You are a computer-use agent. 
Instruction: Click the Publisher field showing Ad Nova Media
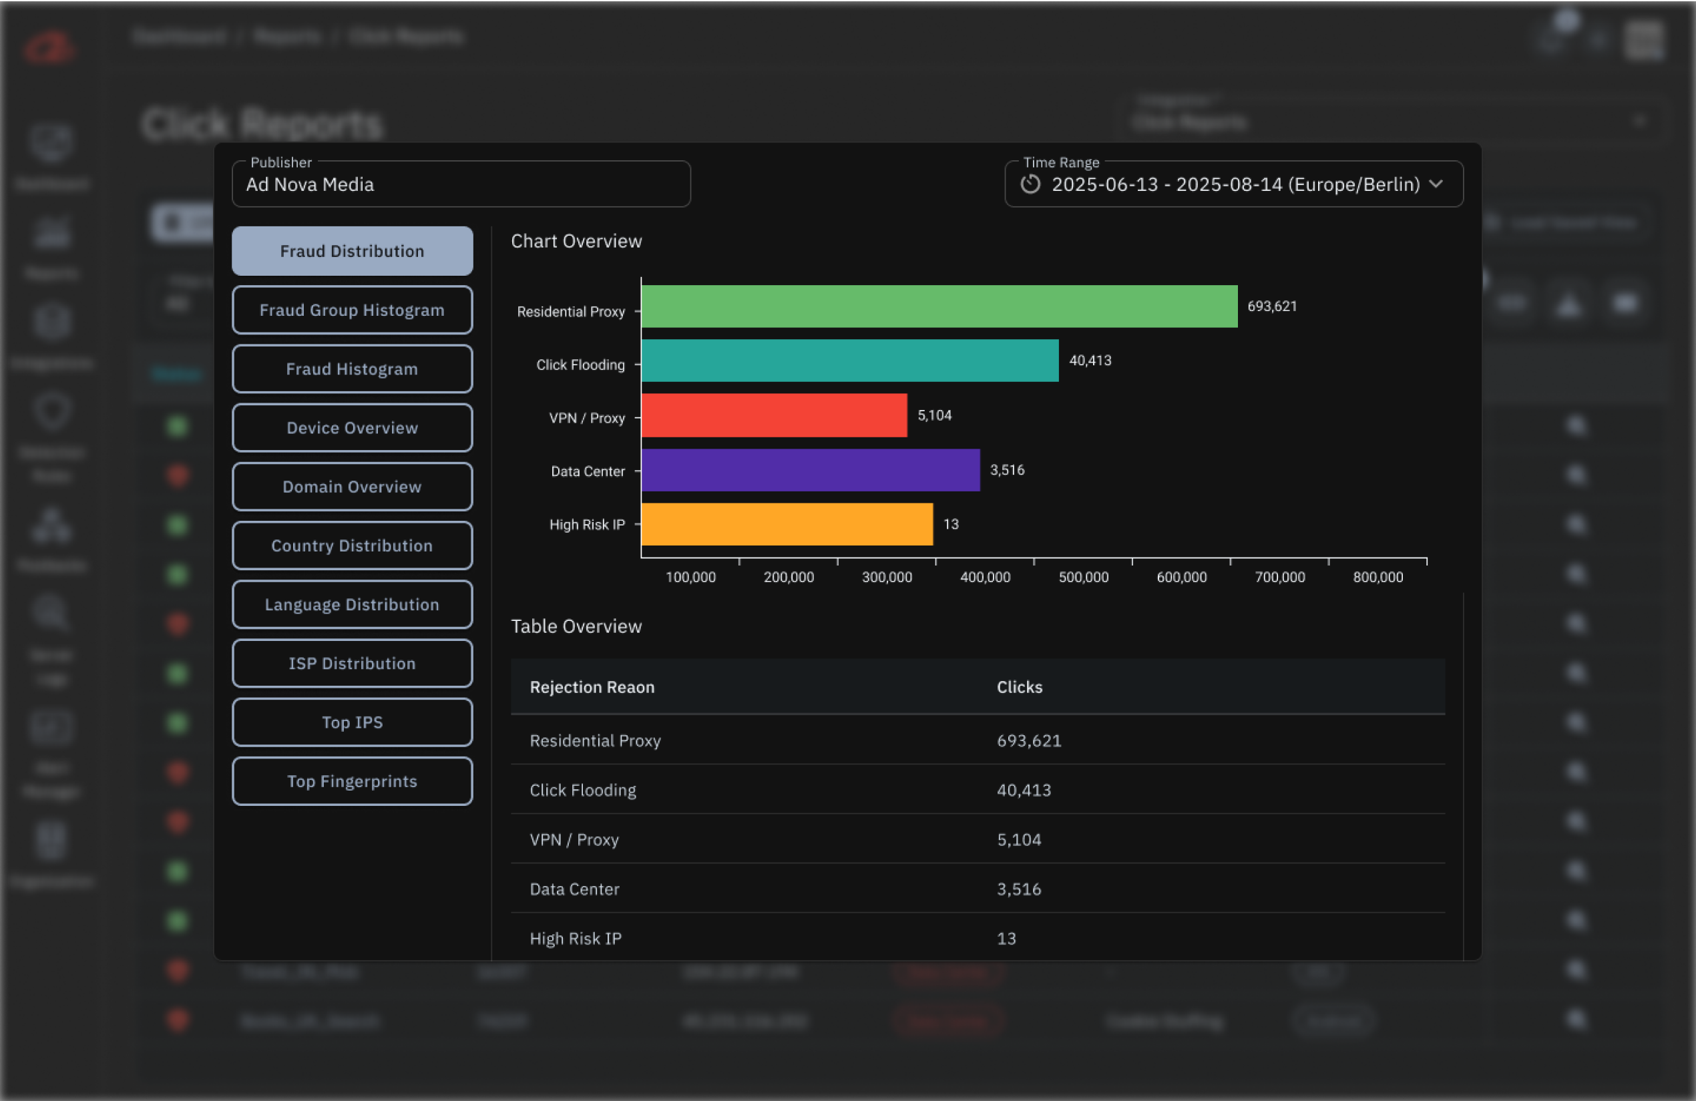[462, 184]
